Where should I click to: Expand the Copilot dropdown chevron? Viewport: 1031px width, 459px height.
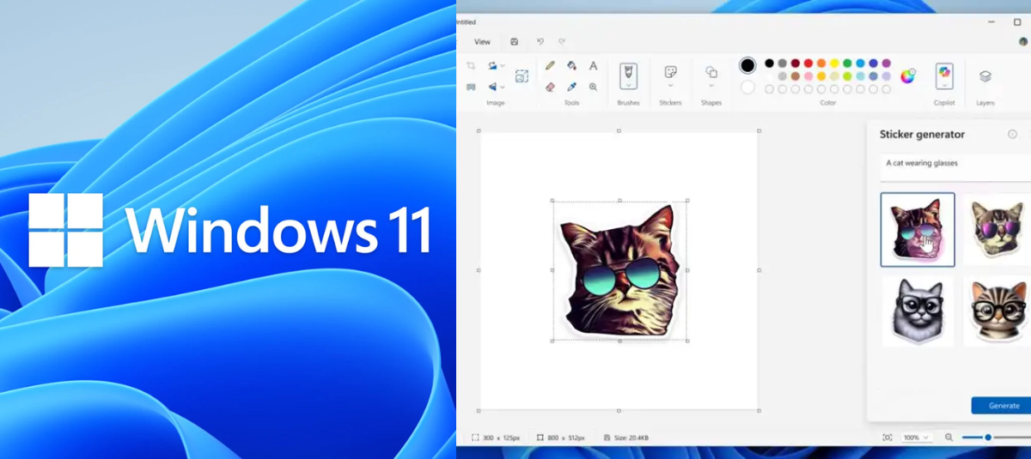point(944,85)
